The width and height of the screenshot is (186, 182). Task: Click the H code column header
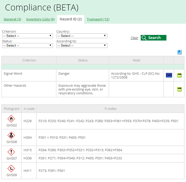tap(29, 109)
